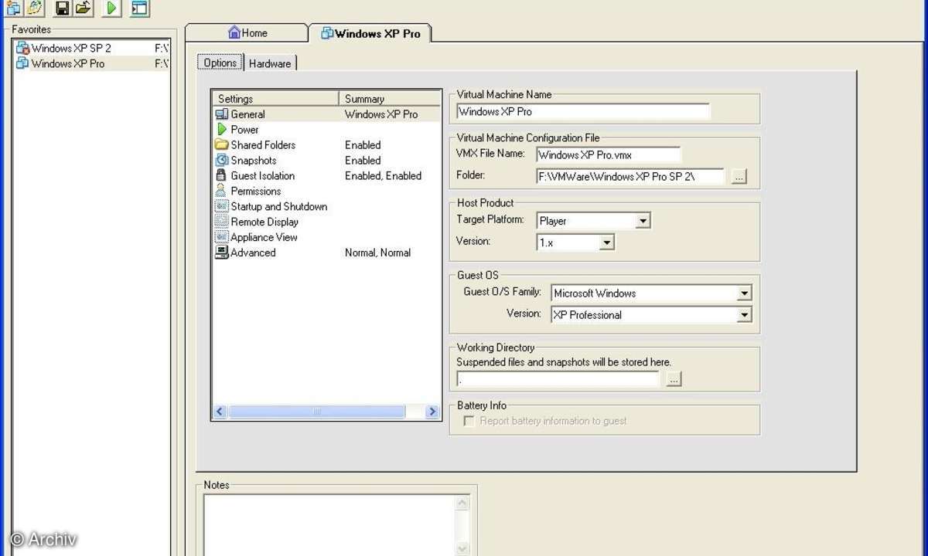The width and height of the screenshot is (928, 556).
Task: Click the Remote Display settings icon
Action: 221,222
